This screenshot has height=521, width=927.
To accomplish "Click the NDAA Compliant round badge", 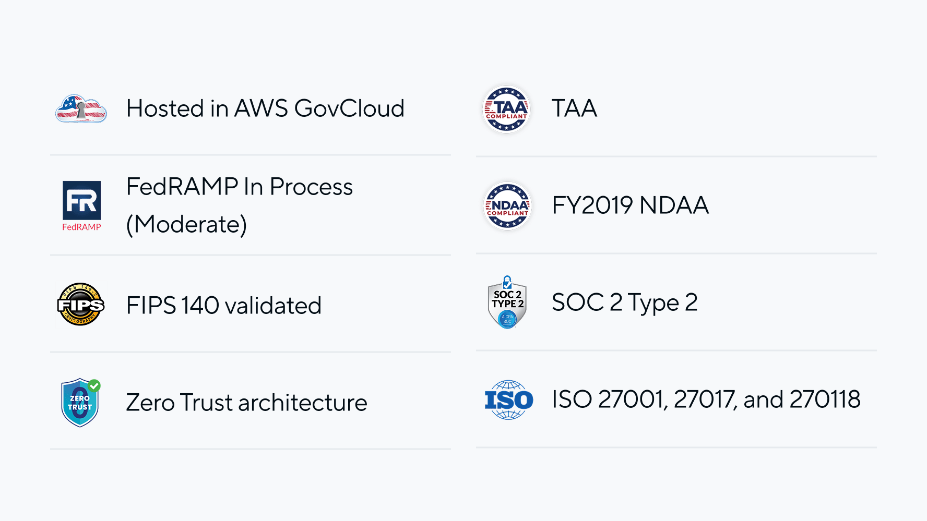I will click(x=507, y=205).
